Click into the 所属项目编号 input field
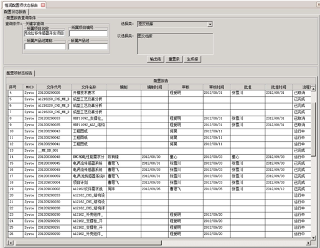This screenshot has height=248, width=320. pos(88,34)
